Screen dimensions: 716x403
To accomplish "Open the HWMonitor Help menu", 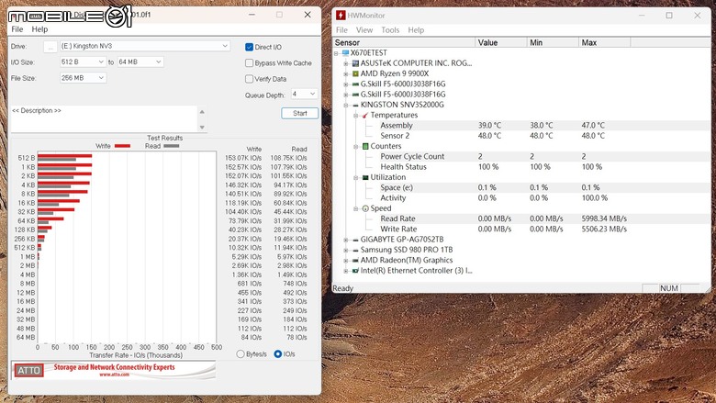I will (416, 30).
